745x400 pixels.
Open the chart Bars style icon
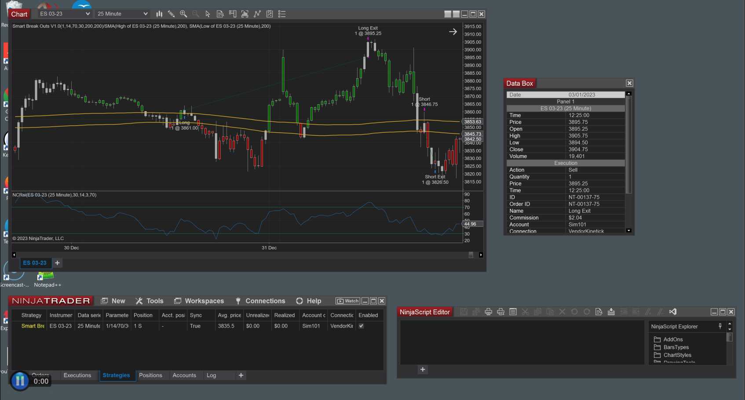[x=159, y=14]
